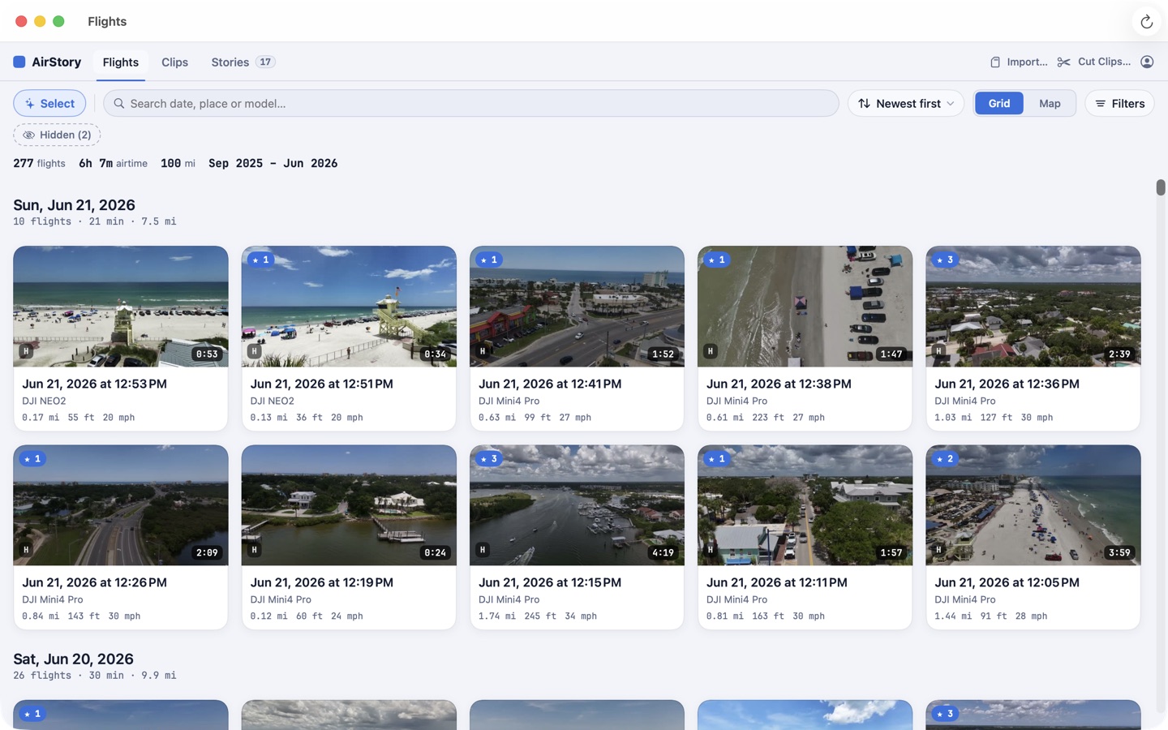Click 3-star badge on 12:36 PM flight
The width and height of the screenshot is (1168, 730).
945,260
